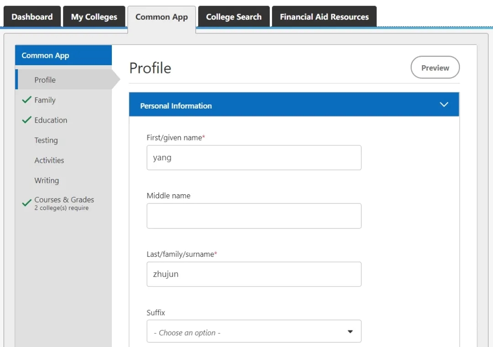493x347 pixels.
Task: Go to the College Search tab
Action: tap(234, 17)
